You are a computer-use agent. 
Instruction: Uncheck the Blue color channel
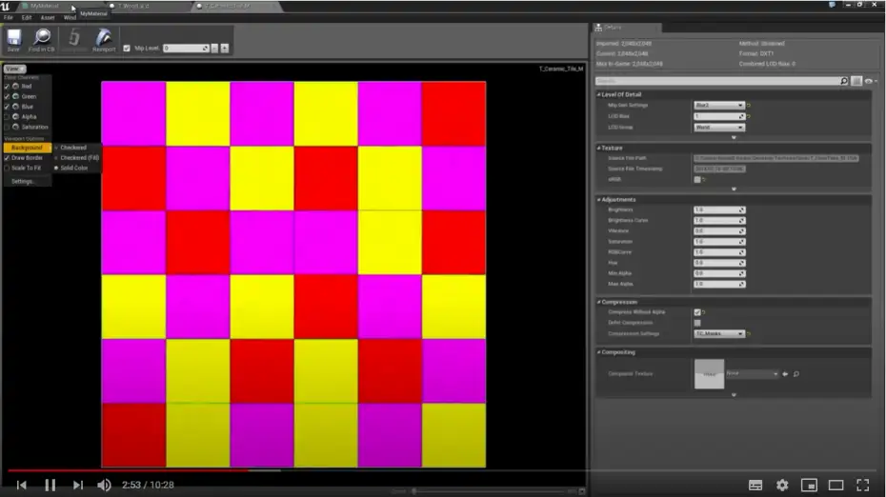(x=7, y=107)
